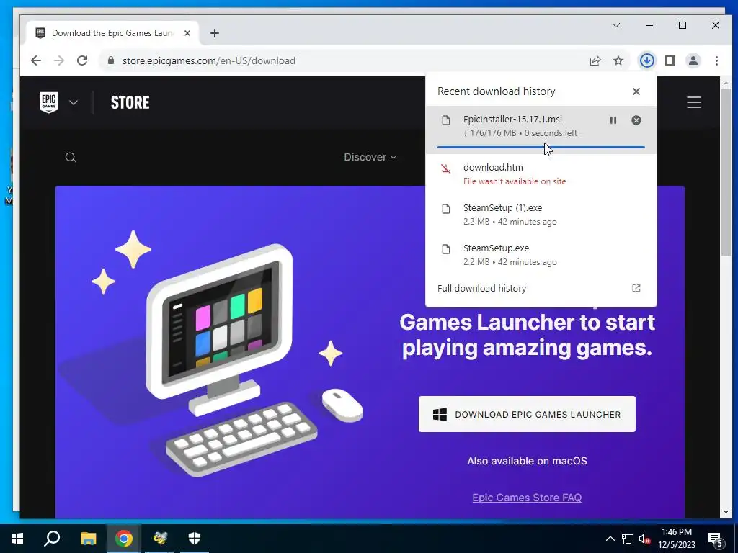Screen dimensions: 738x553
Task: Click the failed download.htm icon
Action: (445, 168)
